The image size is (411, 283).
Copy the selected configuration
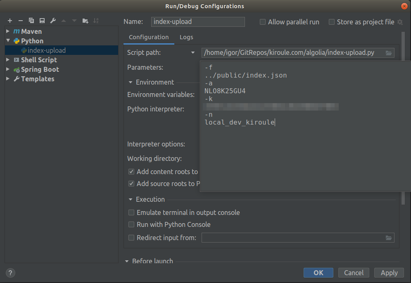31,21
